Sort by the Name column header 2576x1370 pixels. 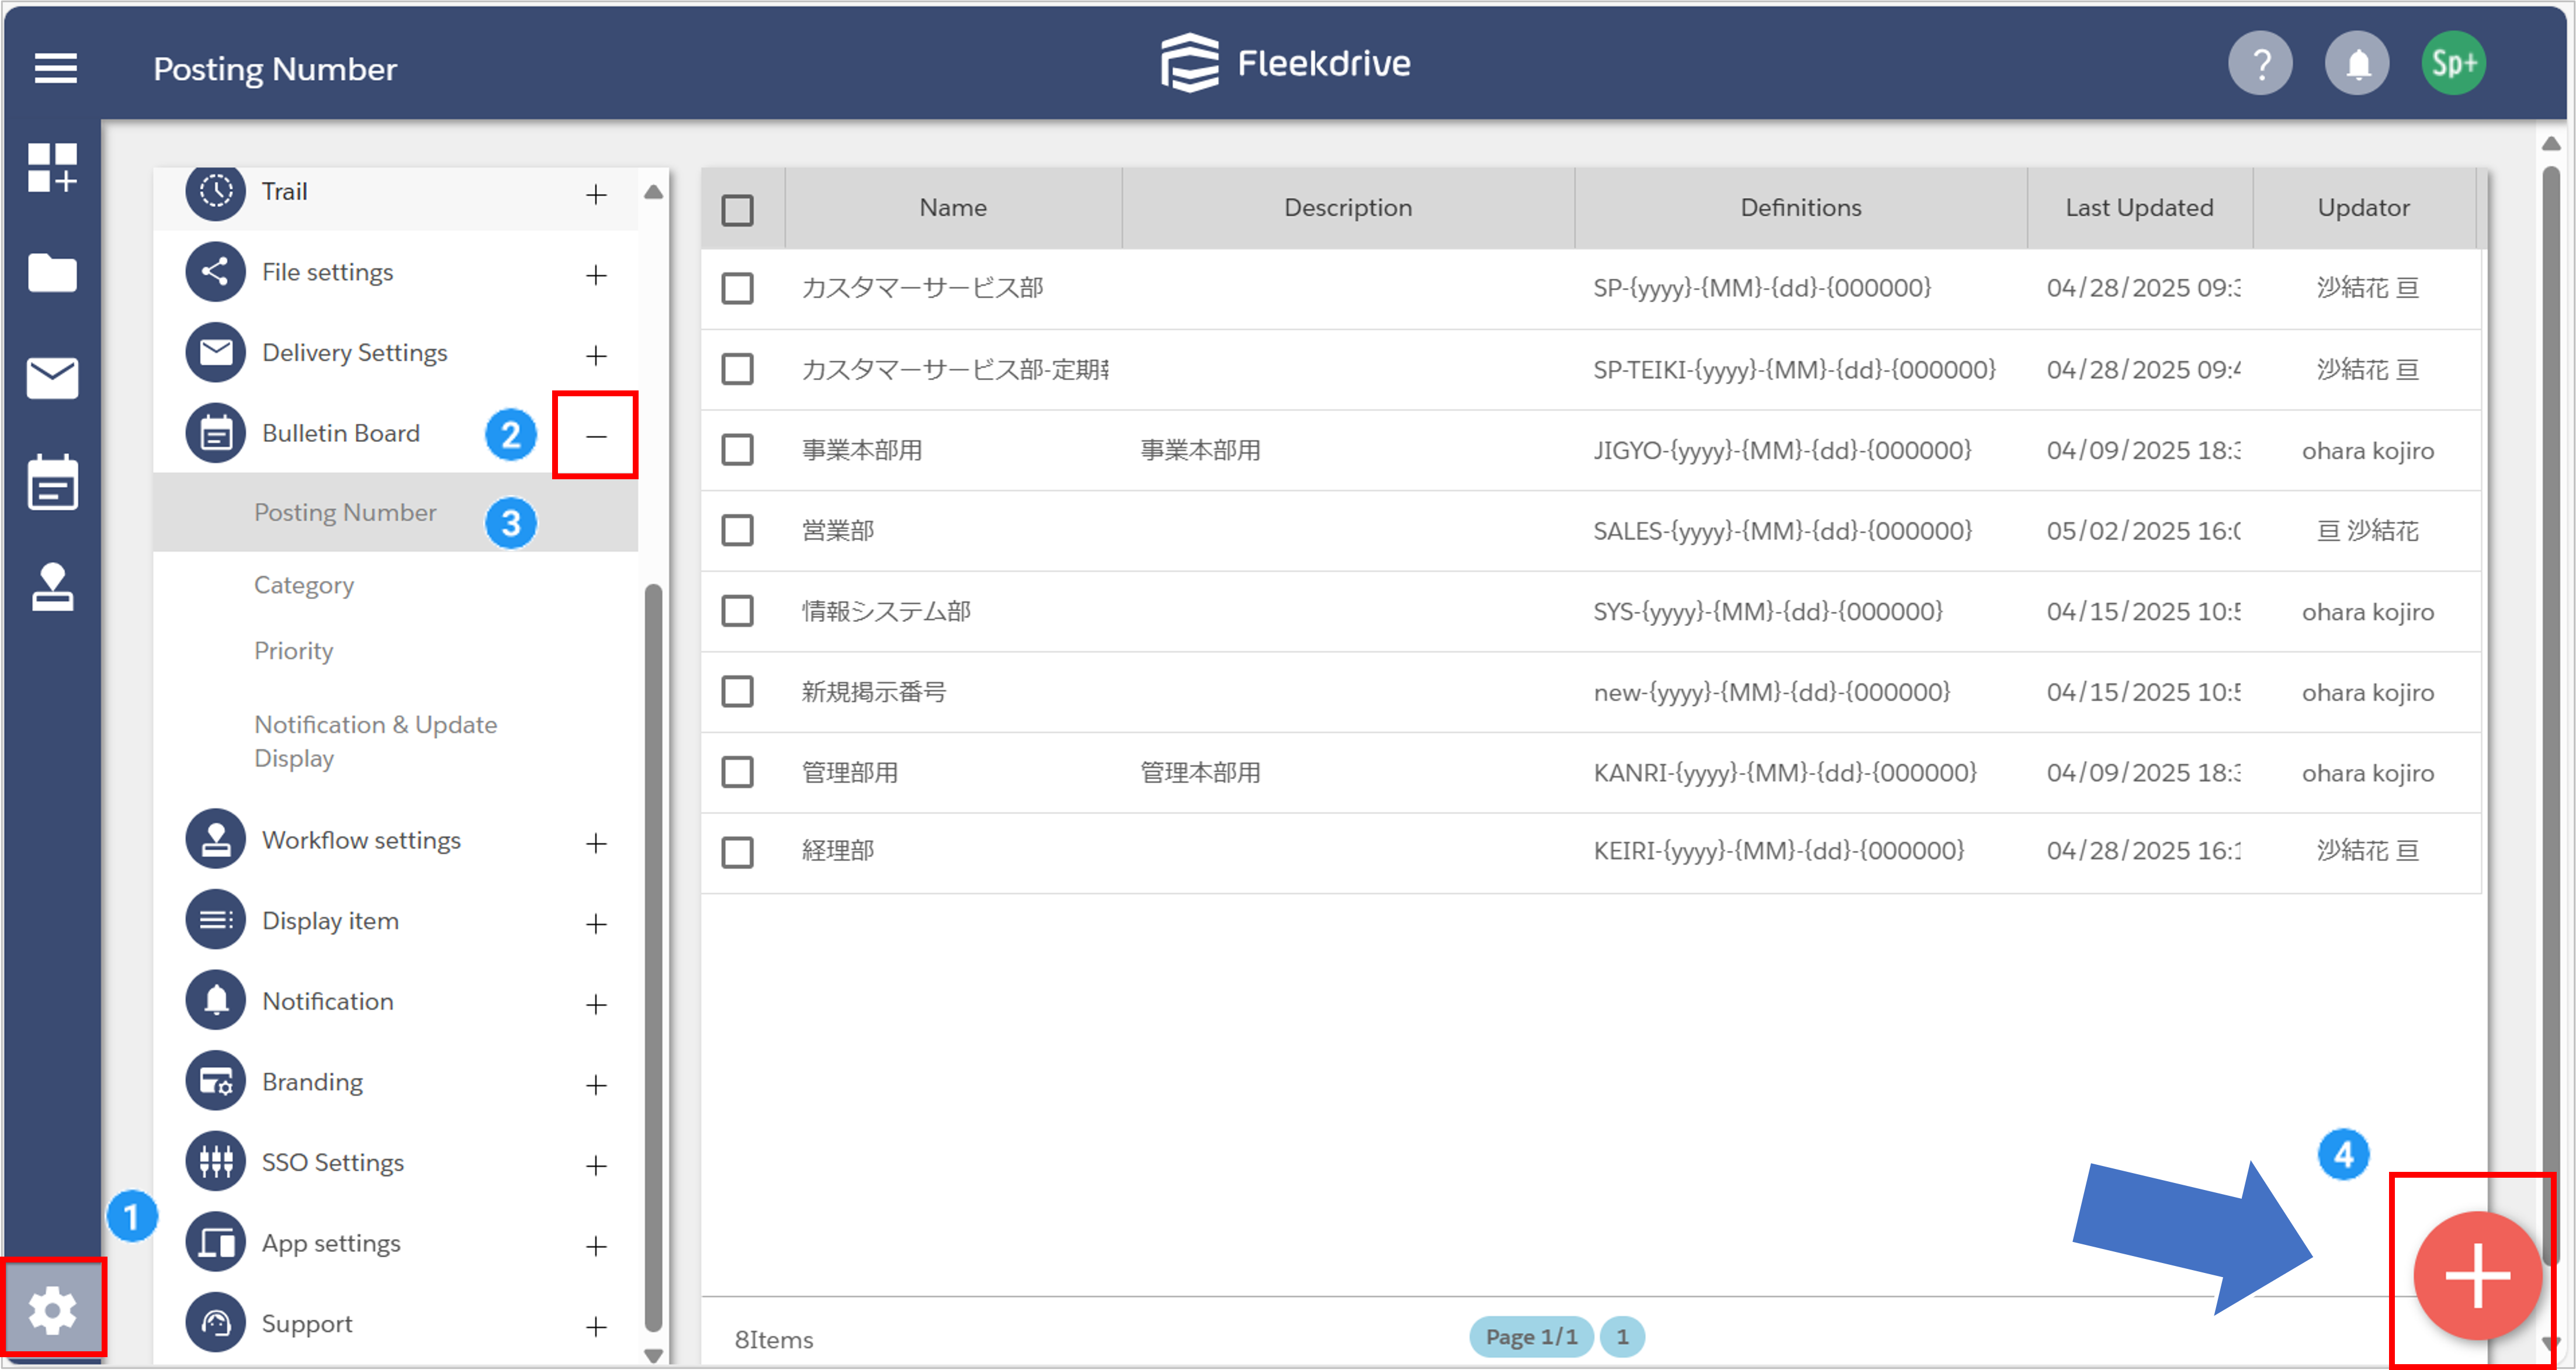(x=953, y=208)
